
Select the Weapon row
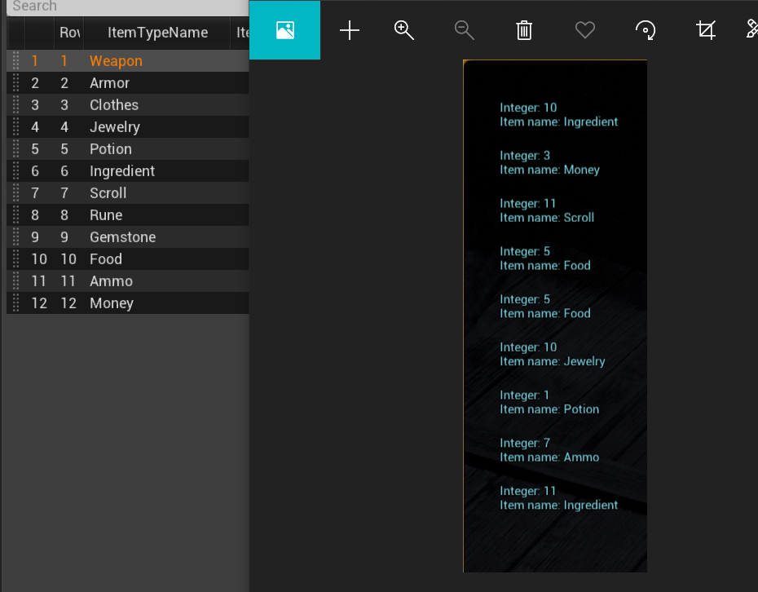pos(128,61)
